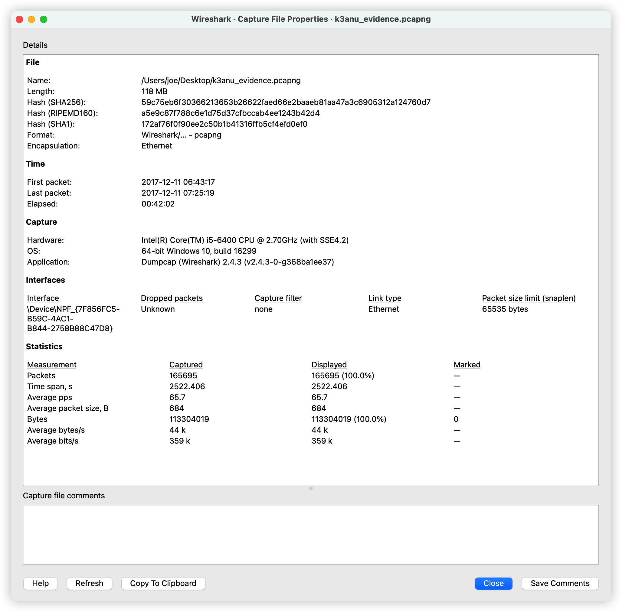Click the Measurement column header in Statistics

[x=52, y=364]
